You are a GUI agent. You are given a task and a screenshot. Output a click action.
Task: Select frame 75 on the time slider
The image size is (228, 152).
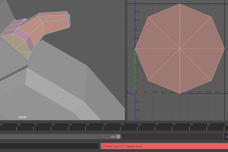(172, 127)
